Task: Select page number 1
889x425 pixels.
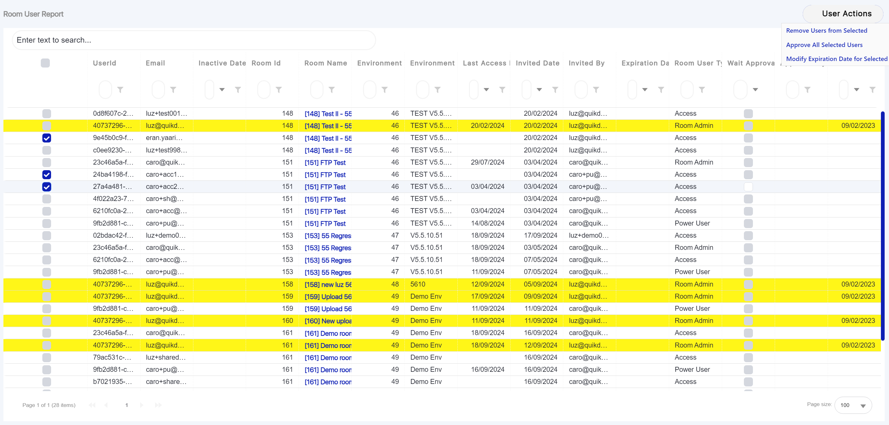Action: 127,405
